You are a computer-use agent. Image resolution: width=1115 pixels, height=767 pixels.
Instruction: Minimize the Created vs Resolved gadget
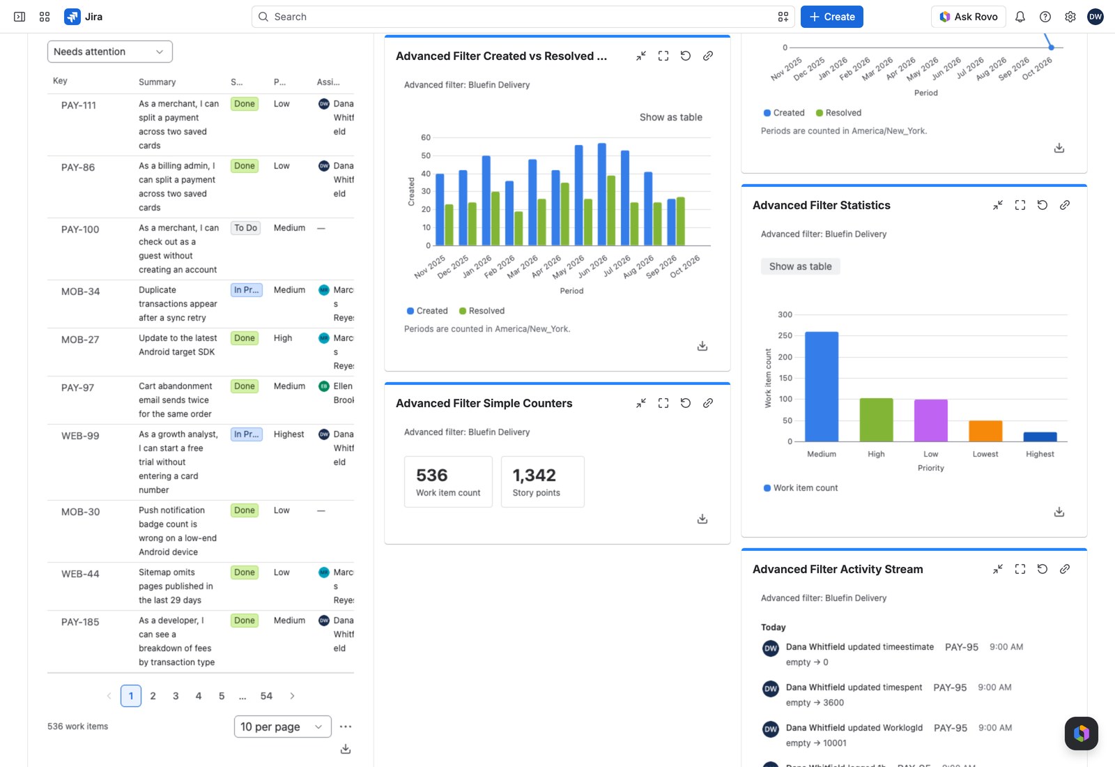tap(641, 56)
